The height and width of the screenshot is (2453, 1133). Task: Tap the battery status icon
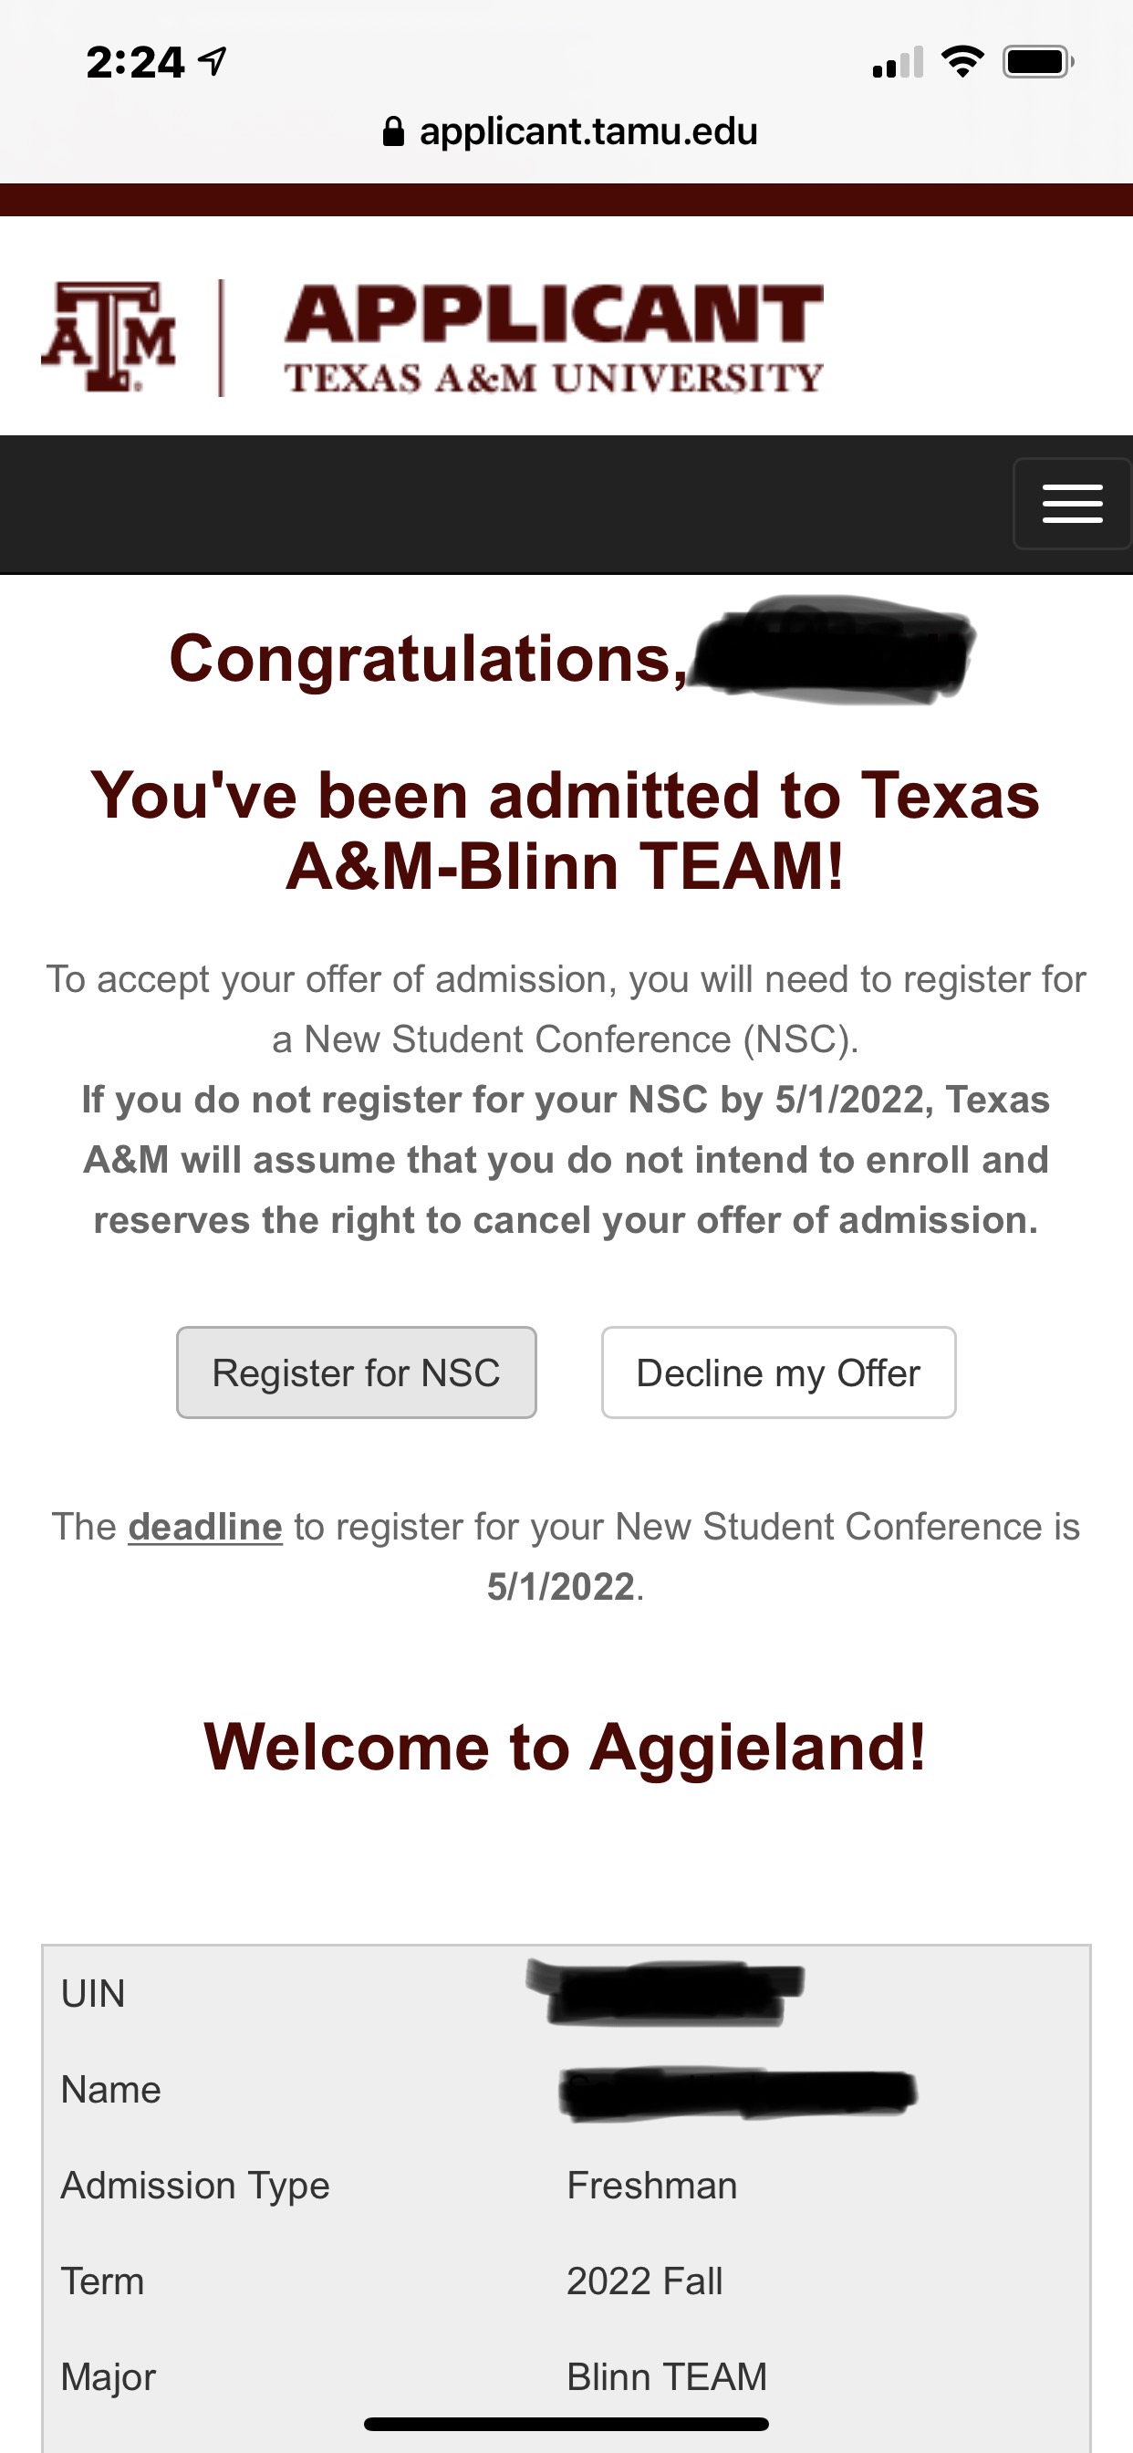[1037, 62]
